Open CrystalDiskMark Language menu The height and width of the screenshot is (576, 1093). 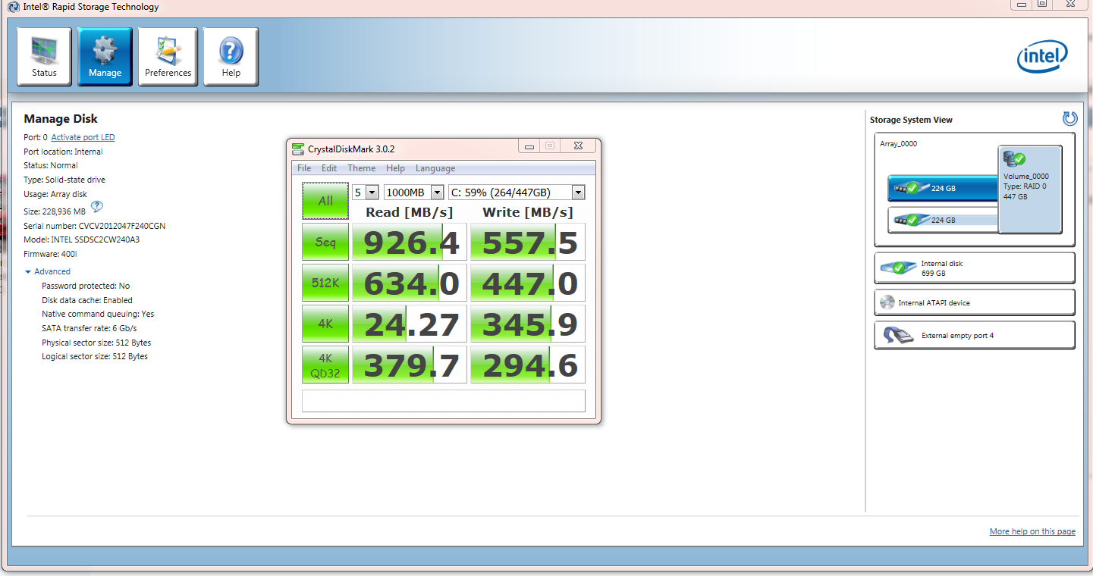[435, 168]
